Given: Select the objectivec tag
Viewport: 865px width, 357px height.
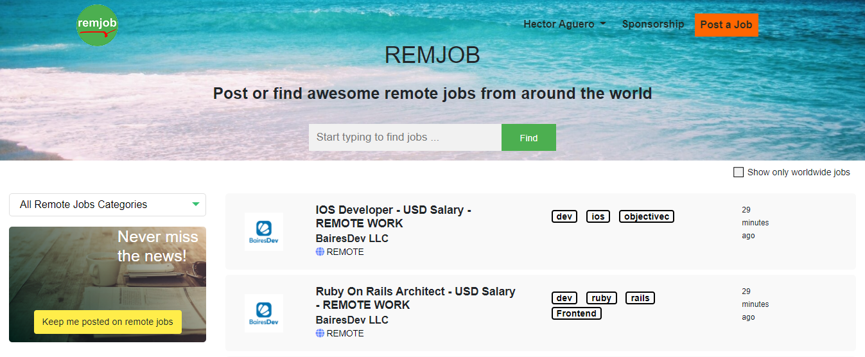Looking at the screenshot, I should click(x=646, y=217).
